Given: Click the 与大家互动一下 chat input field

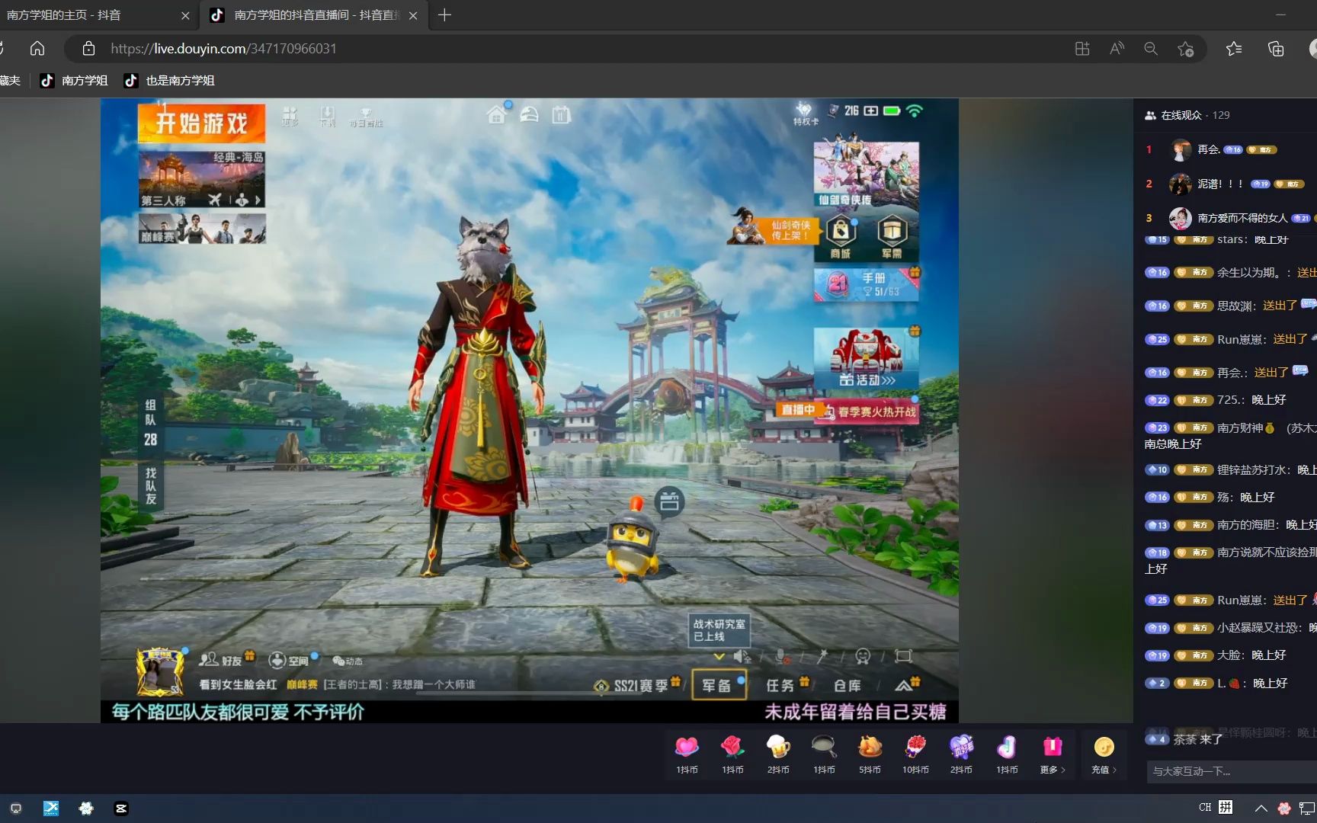Looking at the screenshot, I should [x=1232, y=771].
